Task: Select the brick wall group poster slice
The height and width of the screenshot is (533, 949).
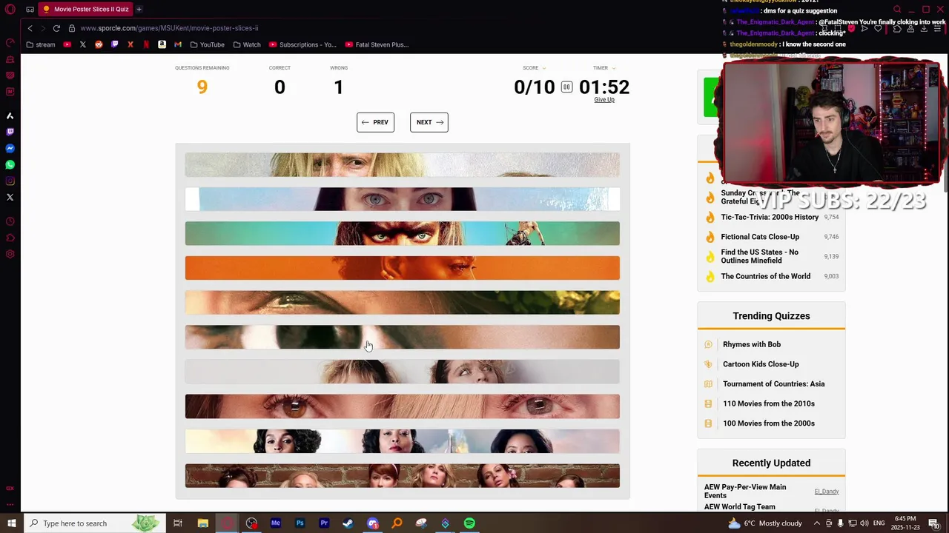Action: (x=402, y=475)
